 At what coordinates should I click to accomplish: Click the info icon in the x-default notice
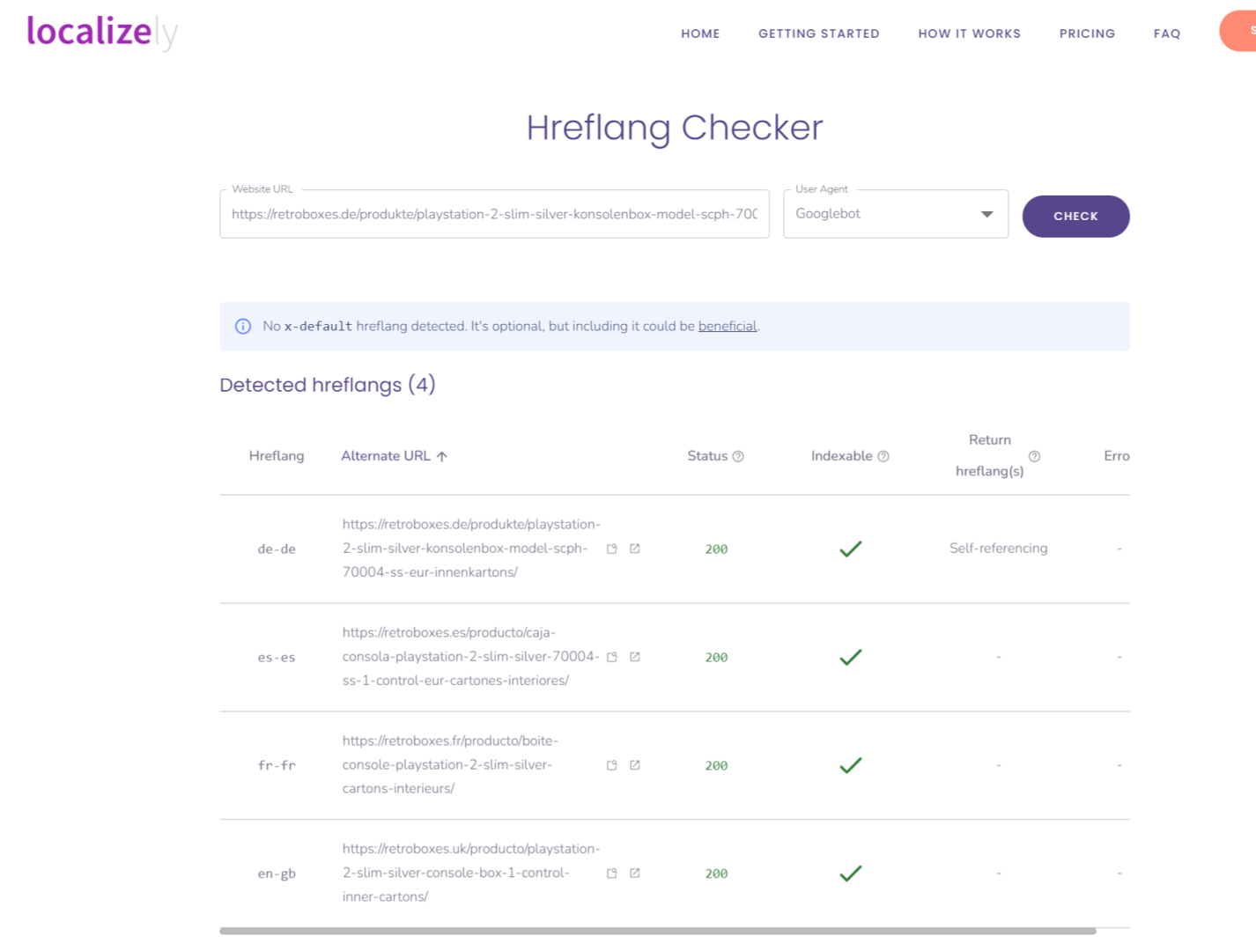243,327
